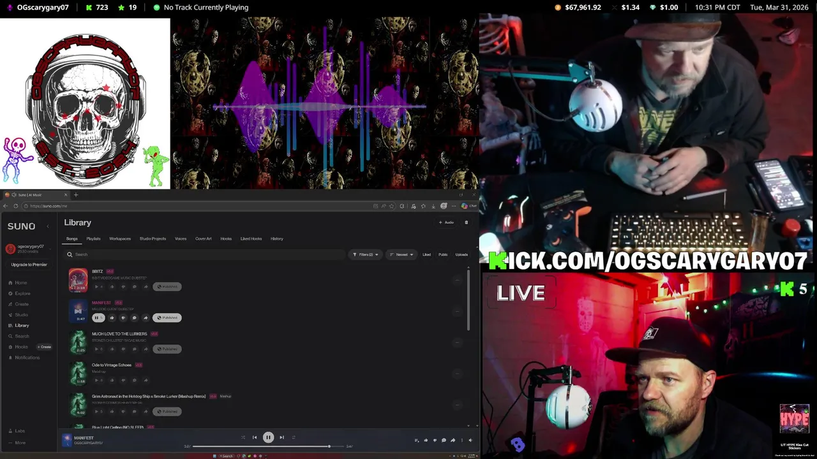Open Explore in Suno sidebar
817x459 pixels.
19,293
